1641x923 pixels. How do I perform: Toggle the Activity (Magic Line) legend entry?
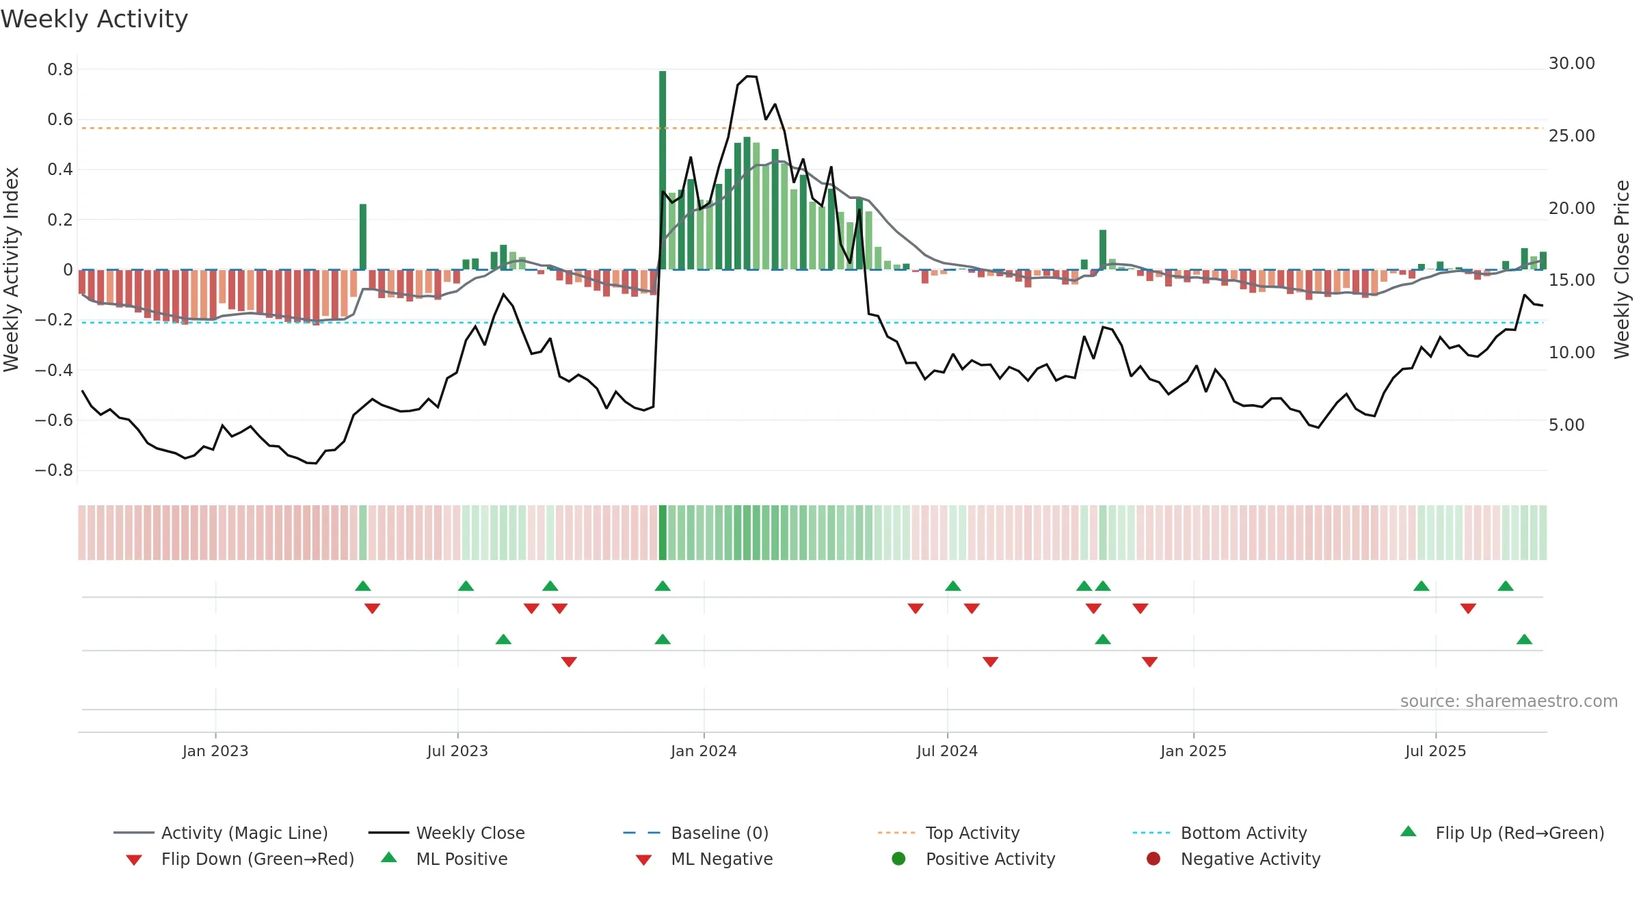click(221, 833)
